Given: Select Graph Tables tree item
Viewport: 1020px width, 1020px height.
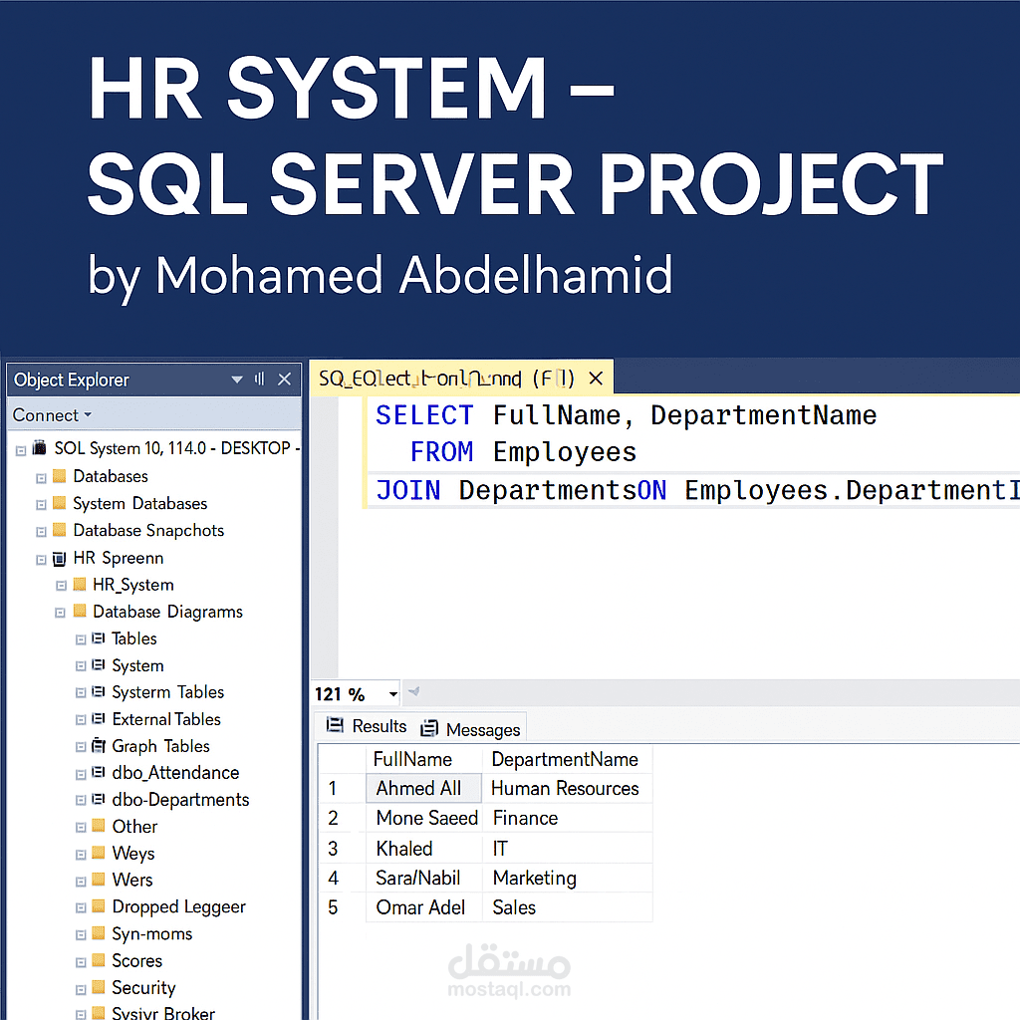Looking at the screenshot, I should click(160, 745).
